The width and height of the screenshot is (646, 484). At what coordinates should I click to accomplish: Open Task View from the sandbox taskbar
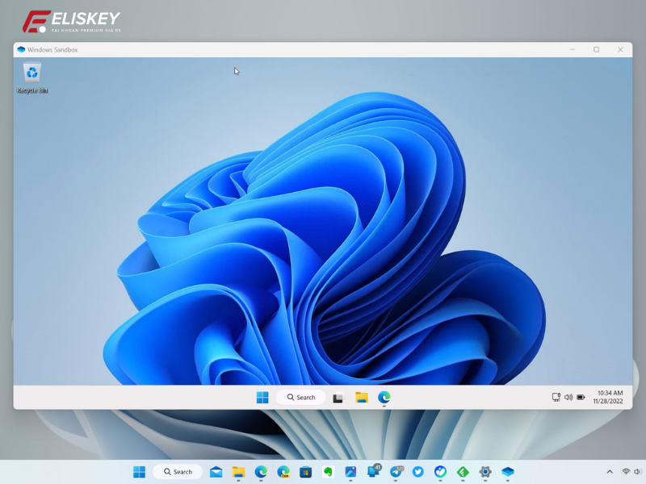[338, 397]
